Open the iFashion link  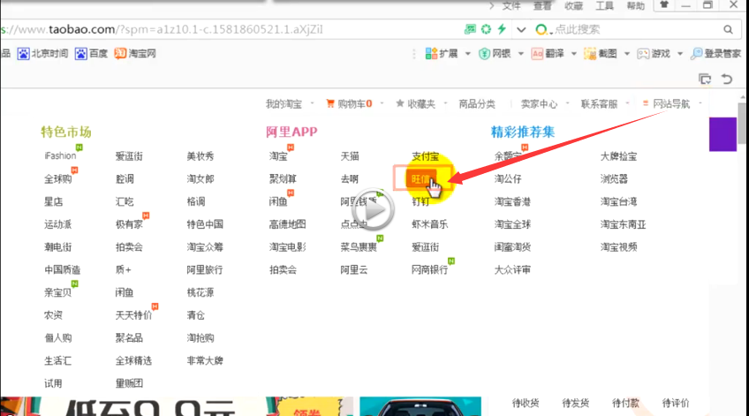click(x=60, y=156)
